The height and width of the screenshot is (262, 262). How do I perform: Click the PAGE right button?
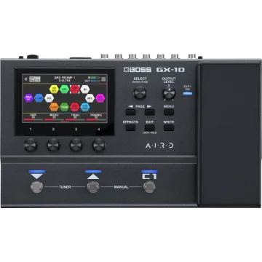pos(150,112)
